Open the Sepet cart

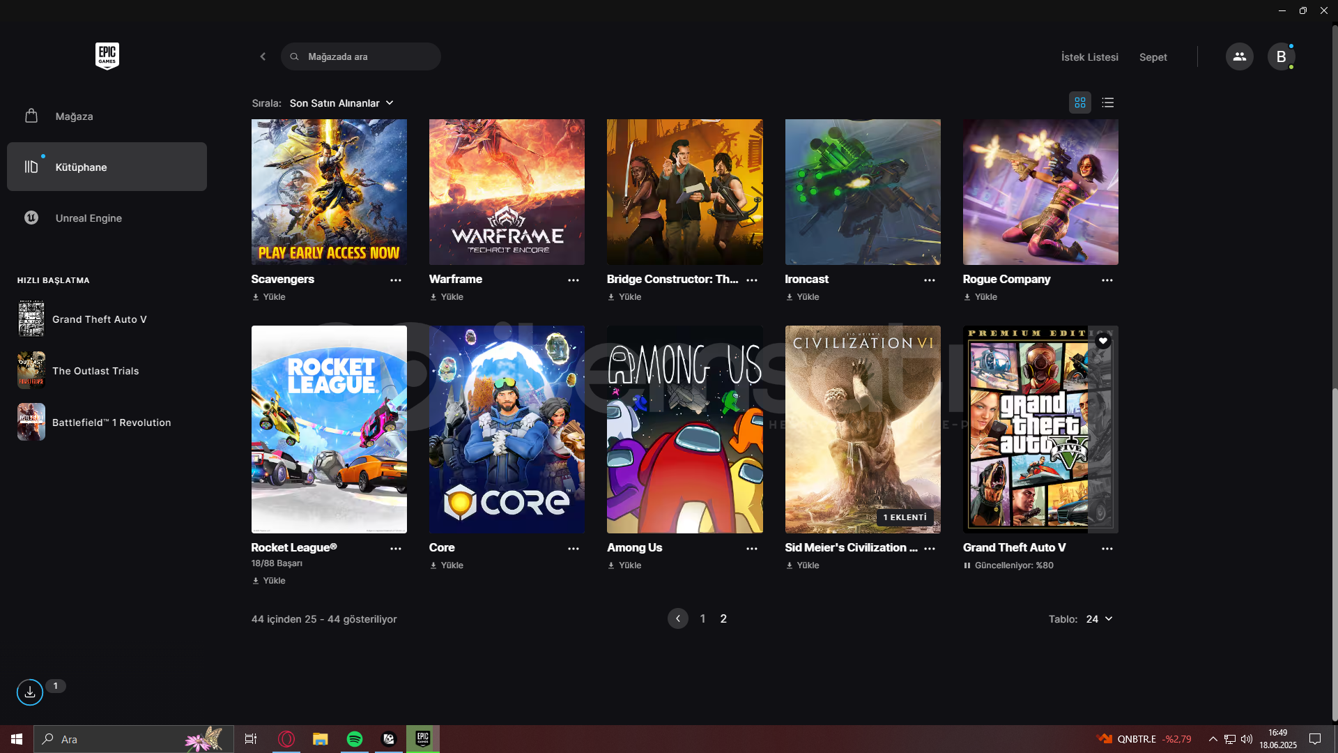[x=1153, y=57]
